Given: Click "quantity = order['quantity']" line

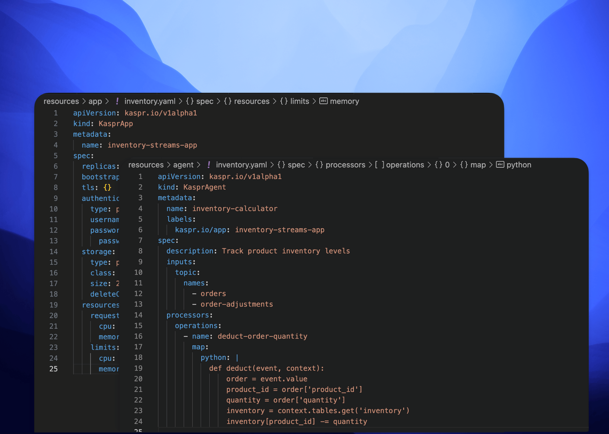Looking at the screenshot, I should click(x=286, y=400).
